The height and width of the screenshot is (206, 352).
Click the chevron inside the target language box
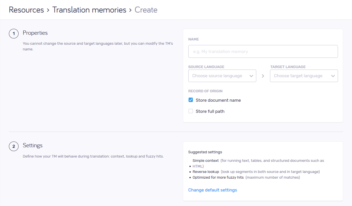[x=333, y=76]
